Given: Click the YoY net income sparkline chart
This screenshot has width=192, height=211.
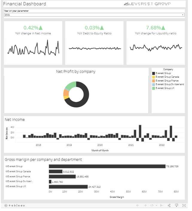Looking at the screenshot, I should 33,48.
